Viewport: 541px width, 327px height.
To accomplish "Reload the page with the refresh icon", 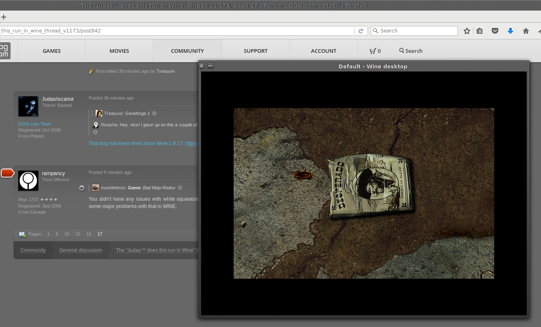I will (361, 31).
